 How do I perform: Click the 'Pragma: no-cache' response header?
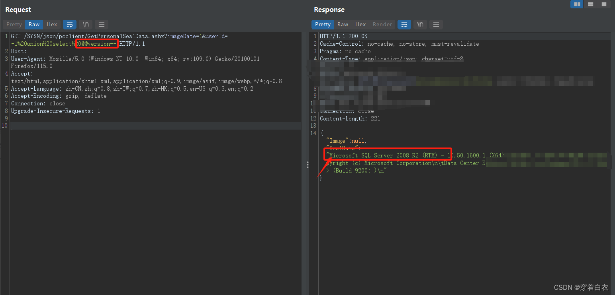click(345, 51)
